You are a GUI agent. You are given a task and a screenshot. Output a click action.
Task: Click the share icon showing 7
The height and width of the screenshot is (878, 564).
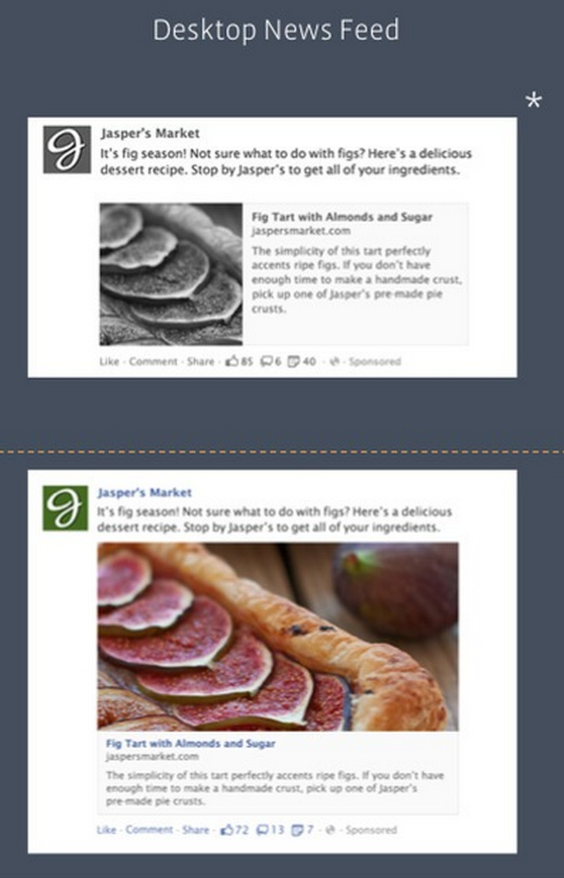pos(297,830)
